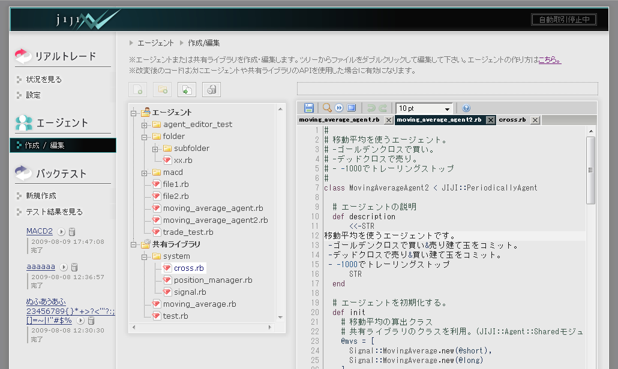Open テスト結果を見る in sidebar
This screenshot has height=369, width=618.
[x=55, y=211]
